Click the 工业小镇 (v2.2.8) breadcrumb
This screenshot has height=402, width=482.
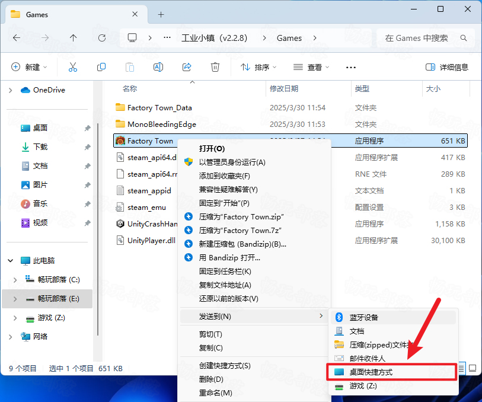214,38
